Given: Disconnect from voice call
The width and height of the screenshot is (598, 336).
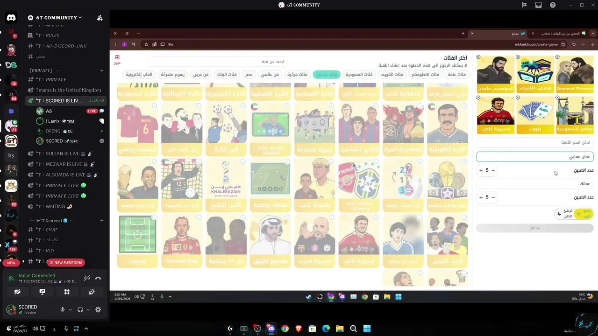Looking at the screenshot, I should [x=98, y=279].
